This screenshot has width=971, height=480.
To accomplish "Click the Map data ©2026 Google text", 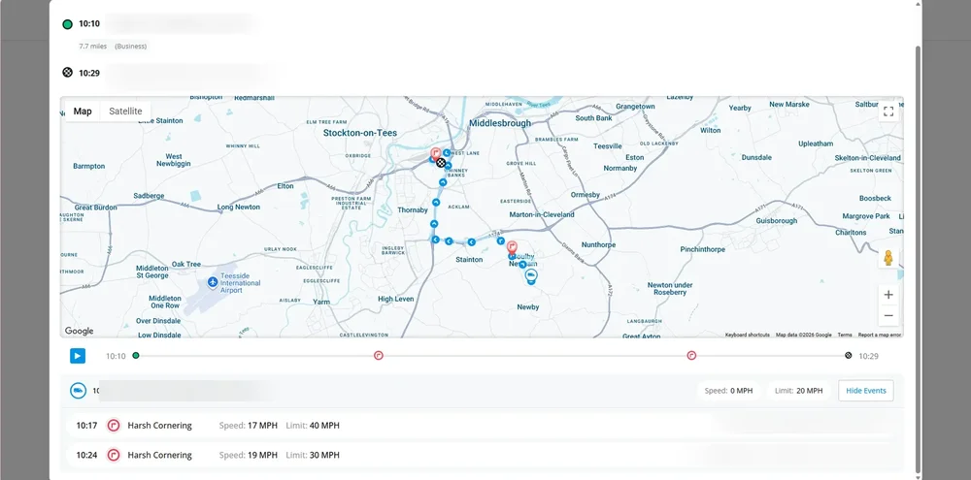I will click(x=804, y=335).
